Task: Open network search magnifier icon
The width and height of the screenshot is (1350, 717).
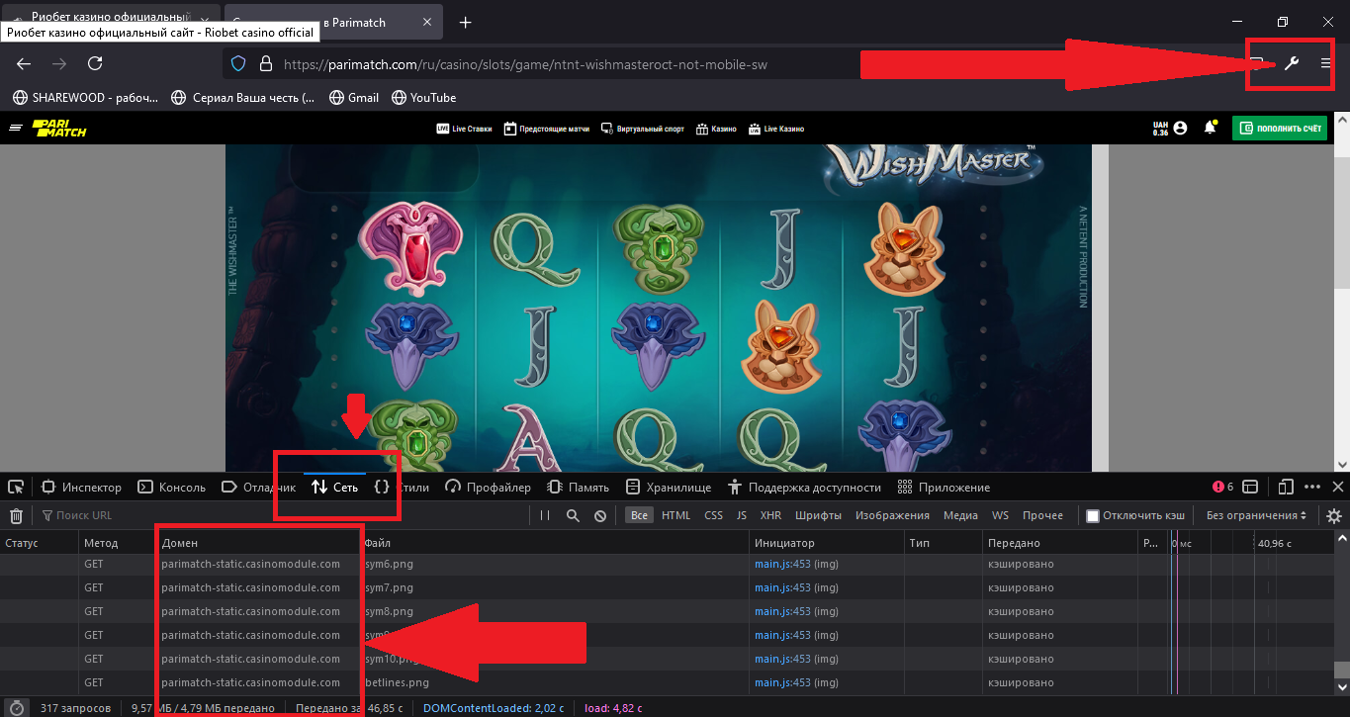Action: pyautogui.click(x=573, y=515)
